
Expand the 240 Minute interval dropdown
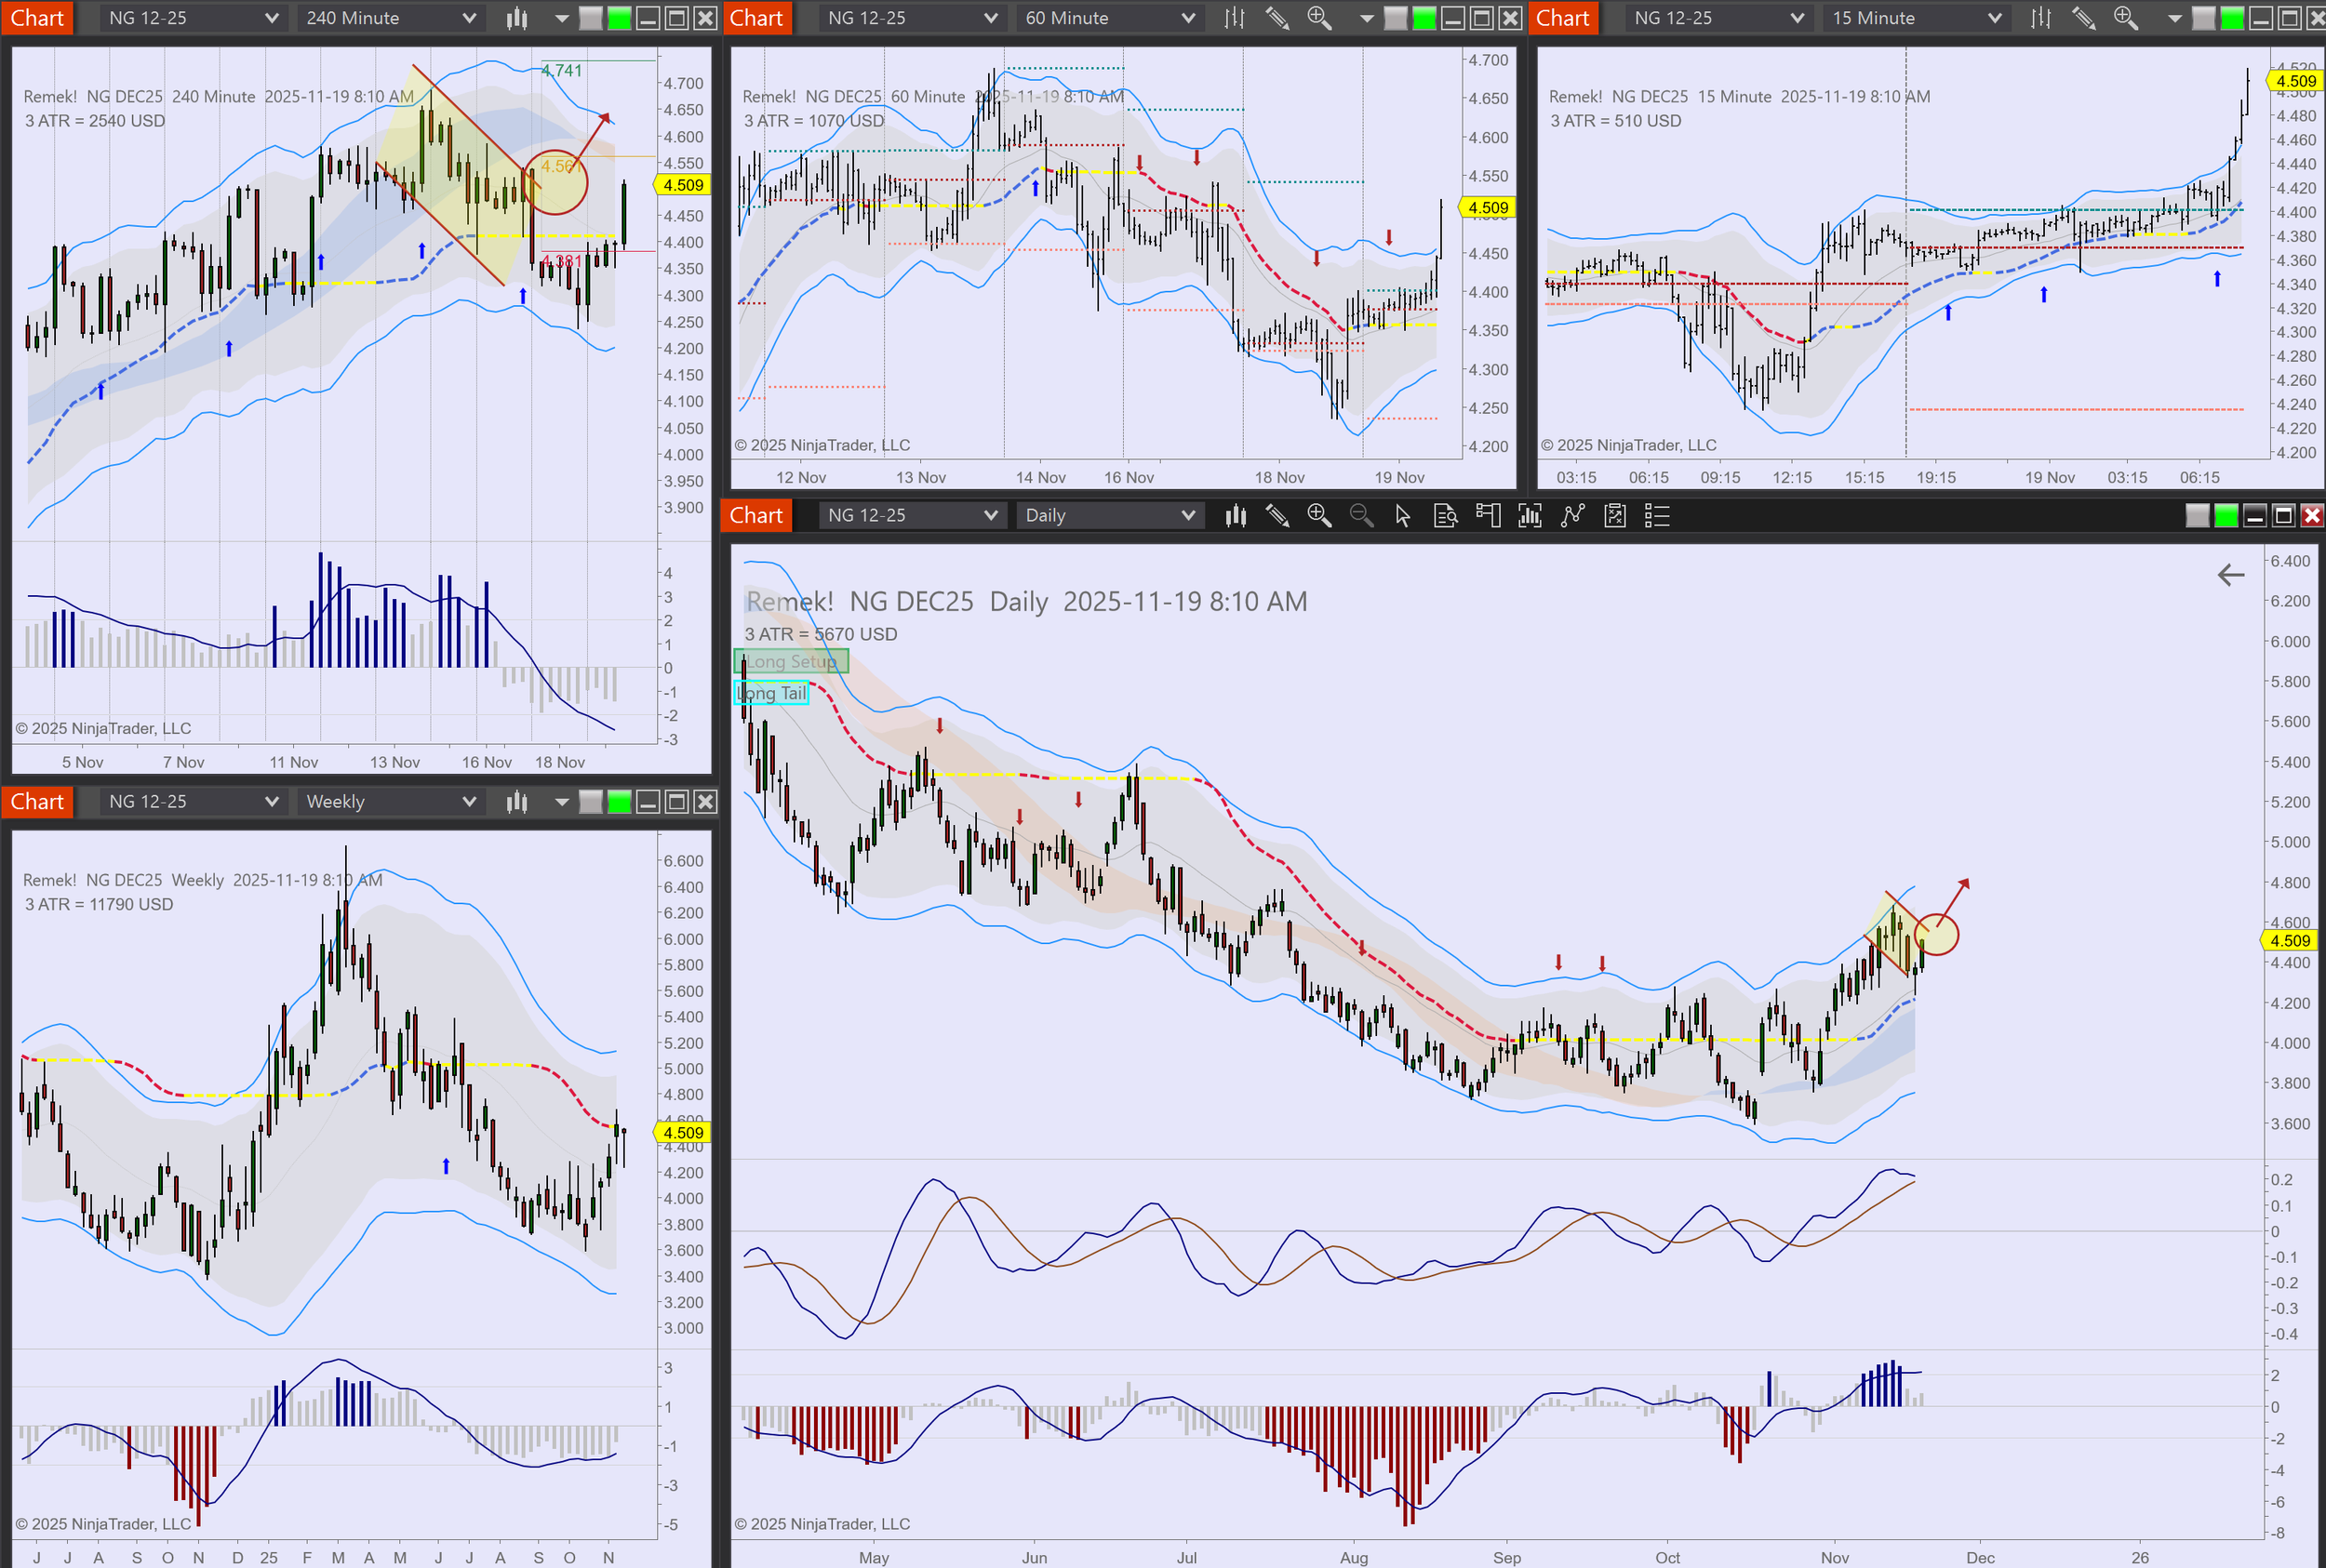point(390,18)
